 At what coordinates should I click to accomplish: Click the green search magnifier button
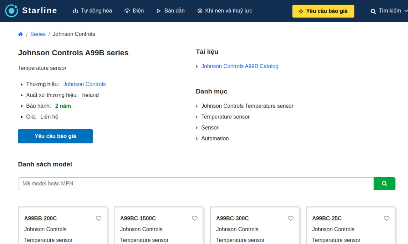(384, 184)
